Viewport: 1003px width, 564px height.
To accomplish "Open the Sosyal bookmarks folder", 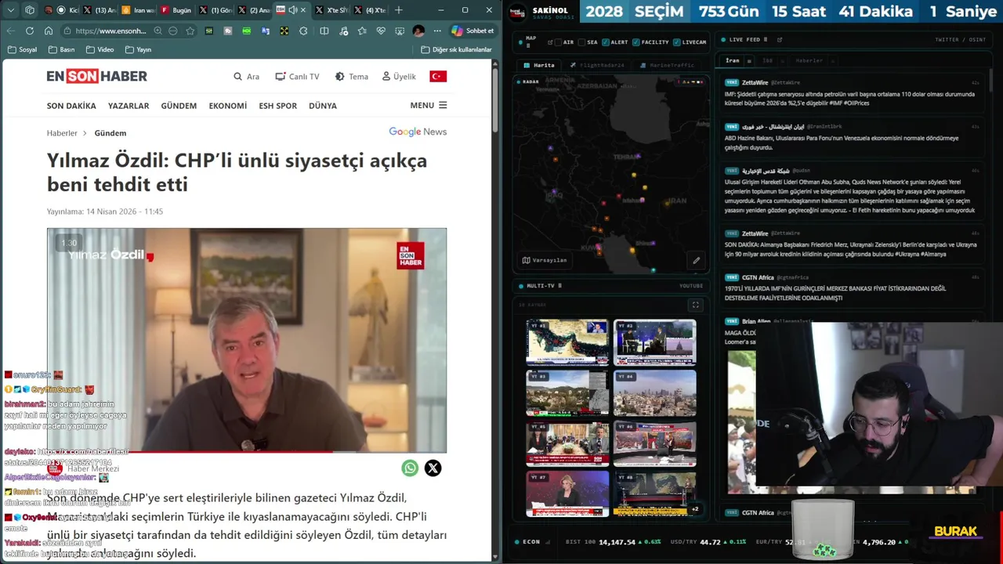I will tap(23, 49).
